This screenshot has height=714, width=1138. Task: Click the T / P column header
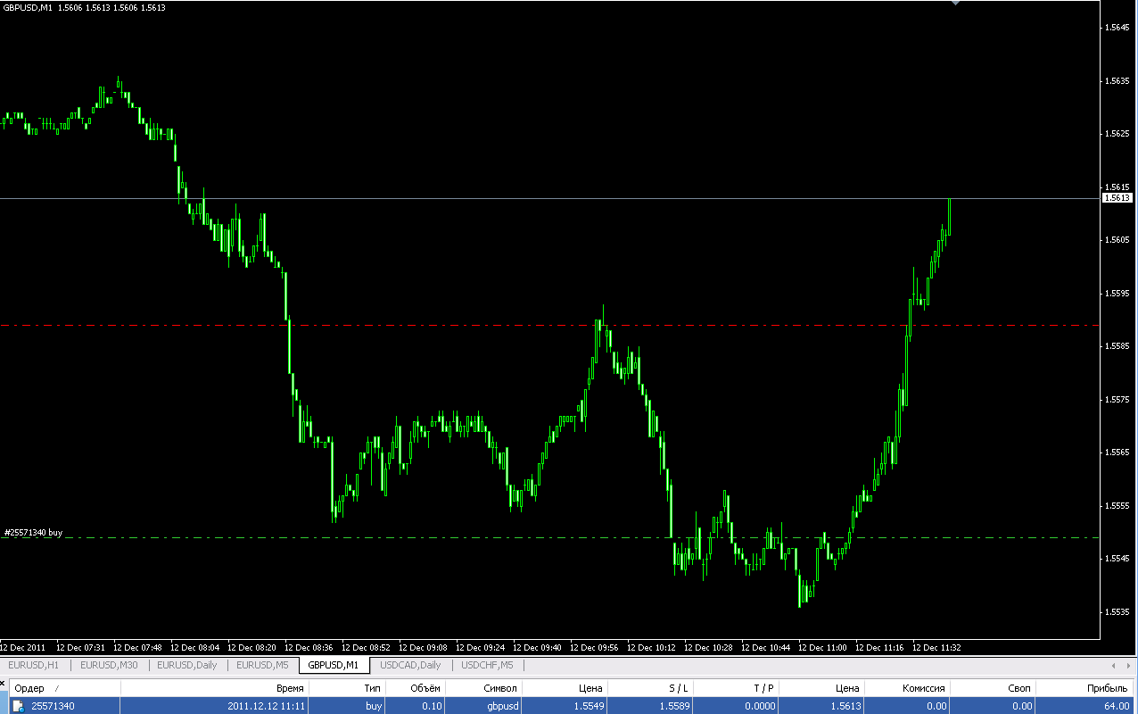[735, 688]
